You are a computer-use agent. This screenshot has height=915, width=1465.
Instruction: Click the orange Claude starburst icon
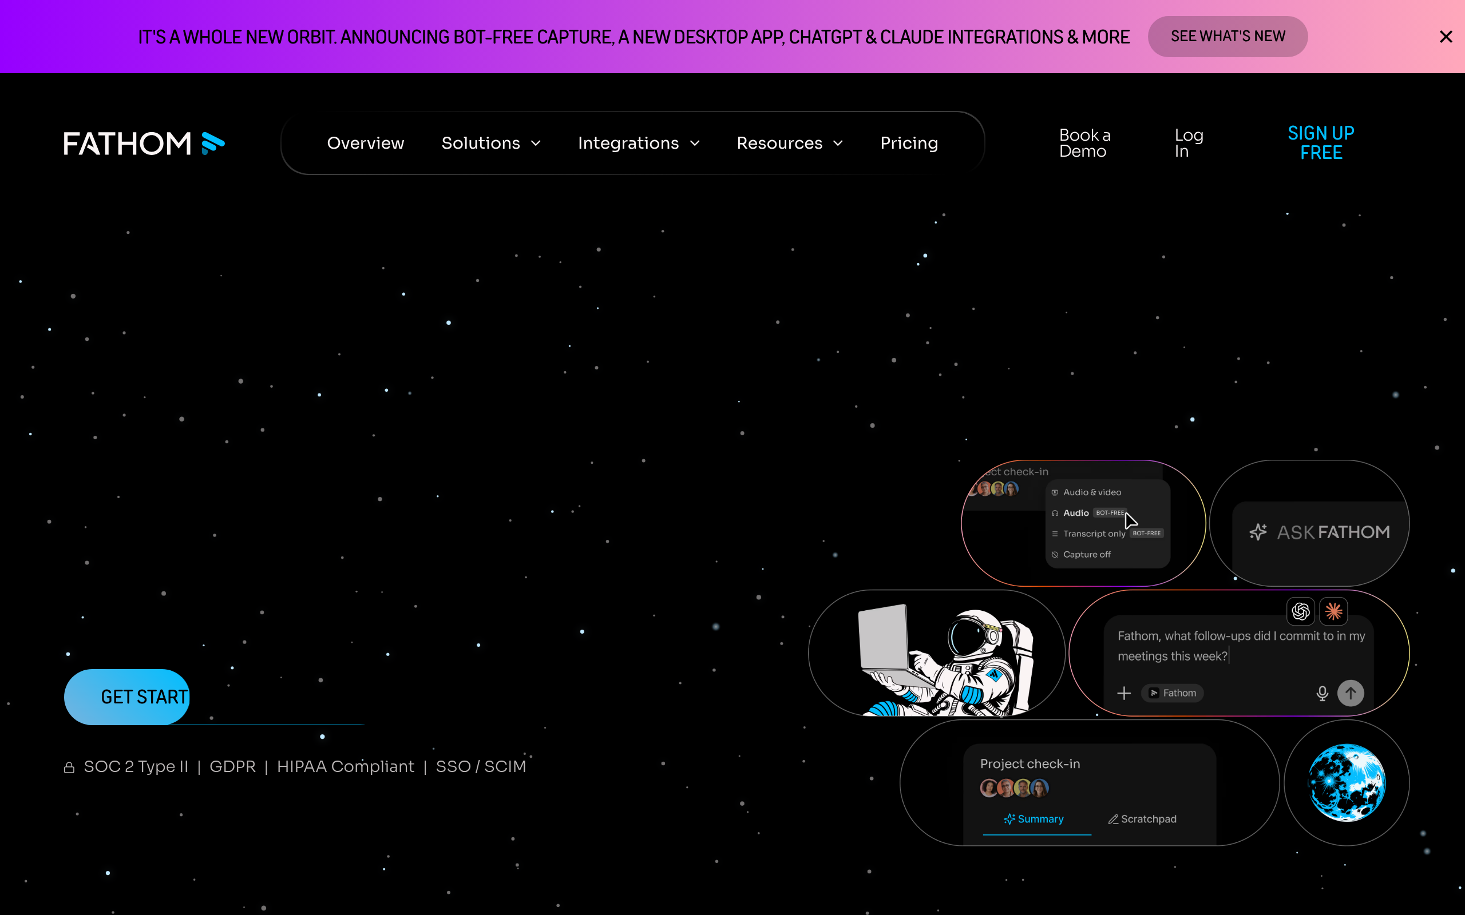(x=1333, y=611)
